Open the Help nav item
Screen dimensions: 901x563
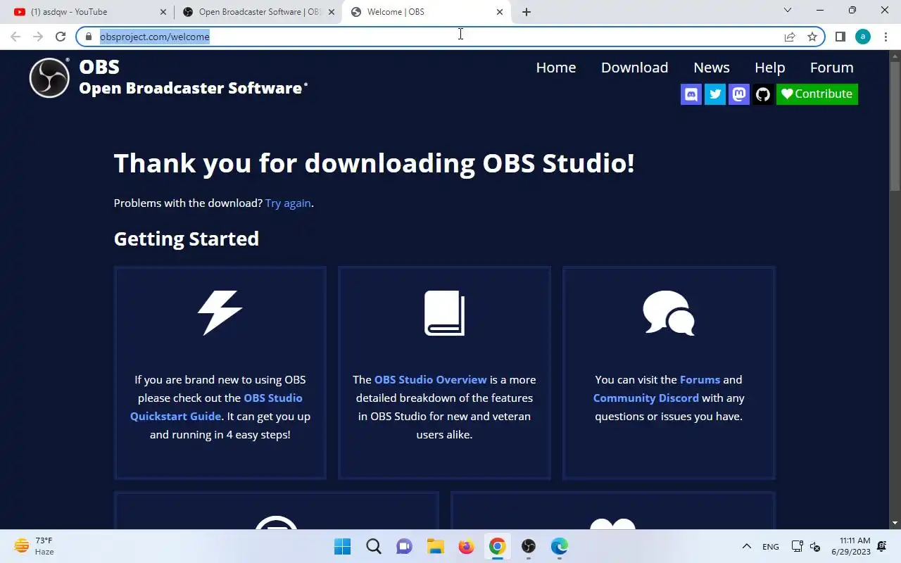pos(769,68)
